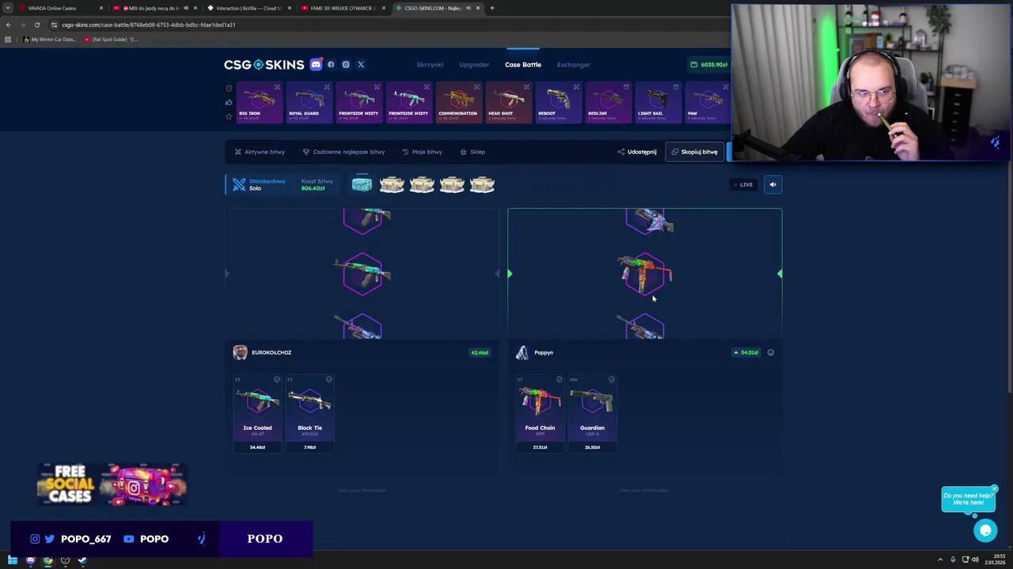Image resolution: width=1013 pixels, height=569 pixels.
Task: Reload the page with the refresh icon
Action: pos(36,24)
